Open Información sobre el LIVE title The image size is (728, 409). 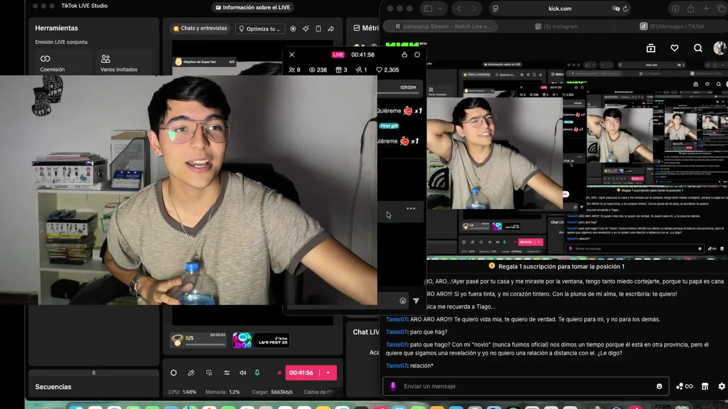253,7
